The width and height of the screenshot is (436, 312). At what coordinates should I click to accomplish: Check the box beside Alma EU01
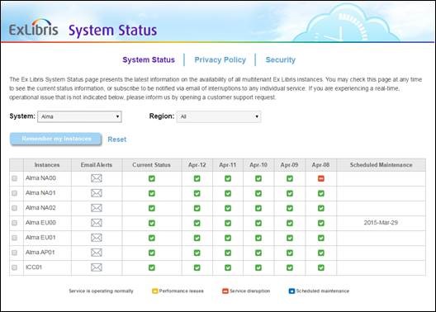click(x=15, y=238)
